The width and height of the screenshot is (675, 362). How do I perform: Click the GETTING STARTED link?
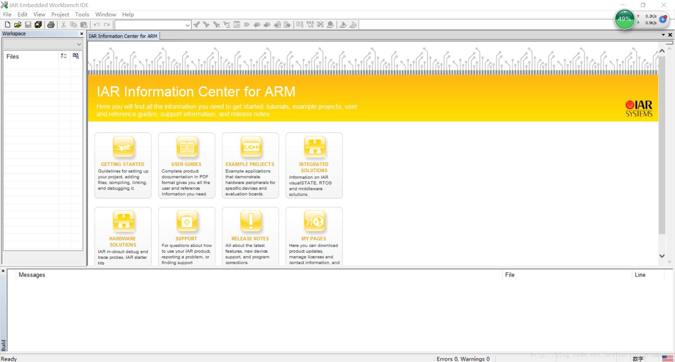pos(122,164)
